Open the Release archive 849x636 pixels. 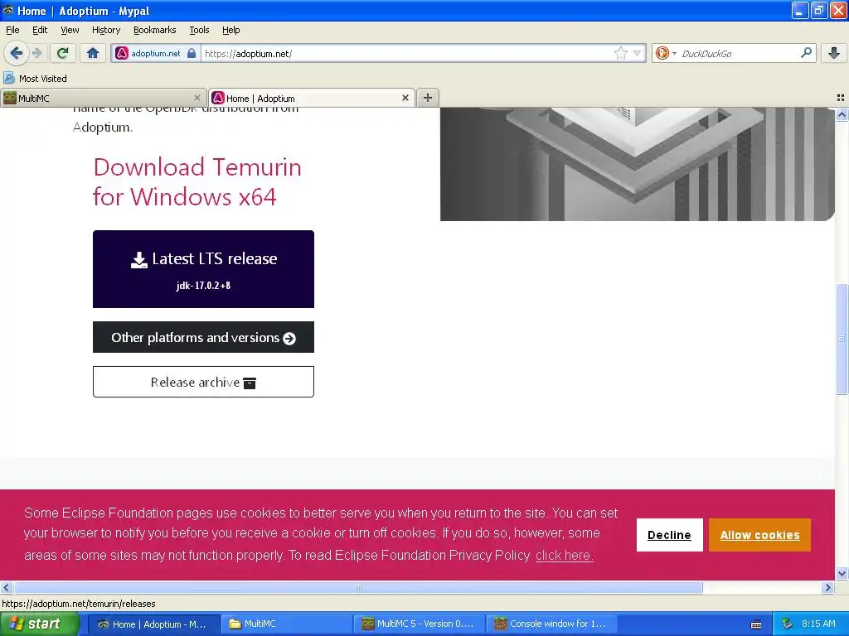tap(203, 382)
